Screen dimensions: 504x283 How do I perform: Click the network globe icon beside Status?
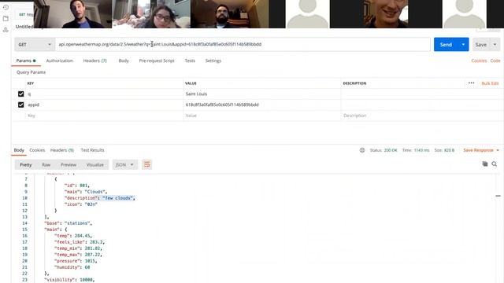tap(362, 150)
